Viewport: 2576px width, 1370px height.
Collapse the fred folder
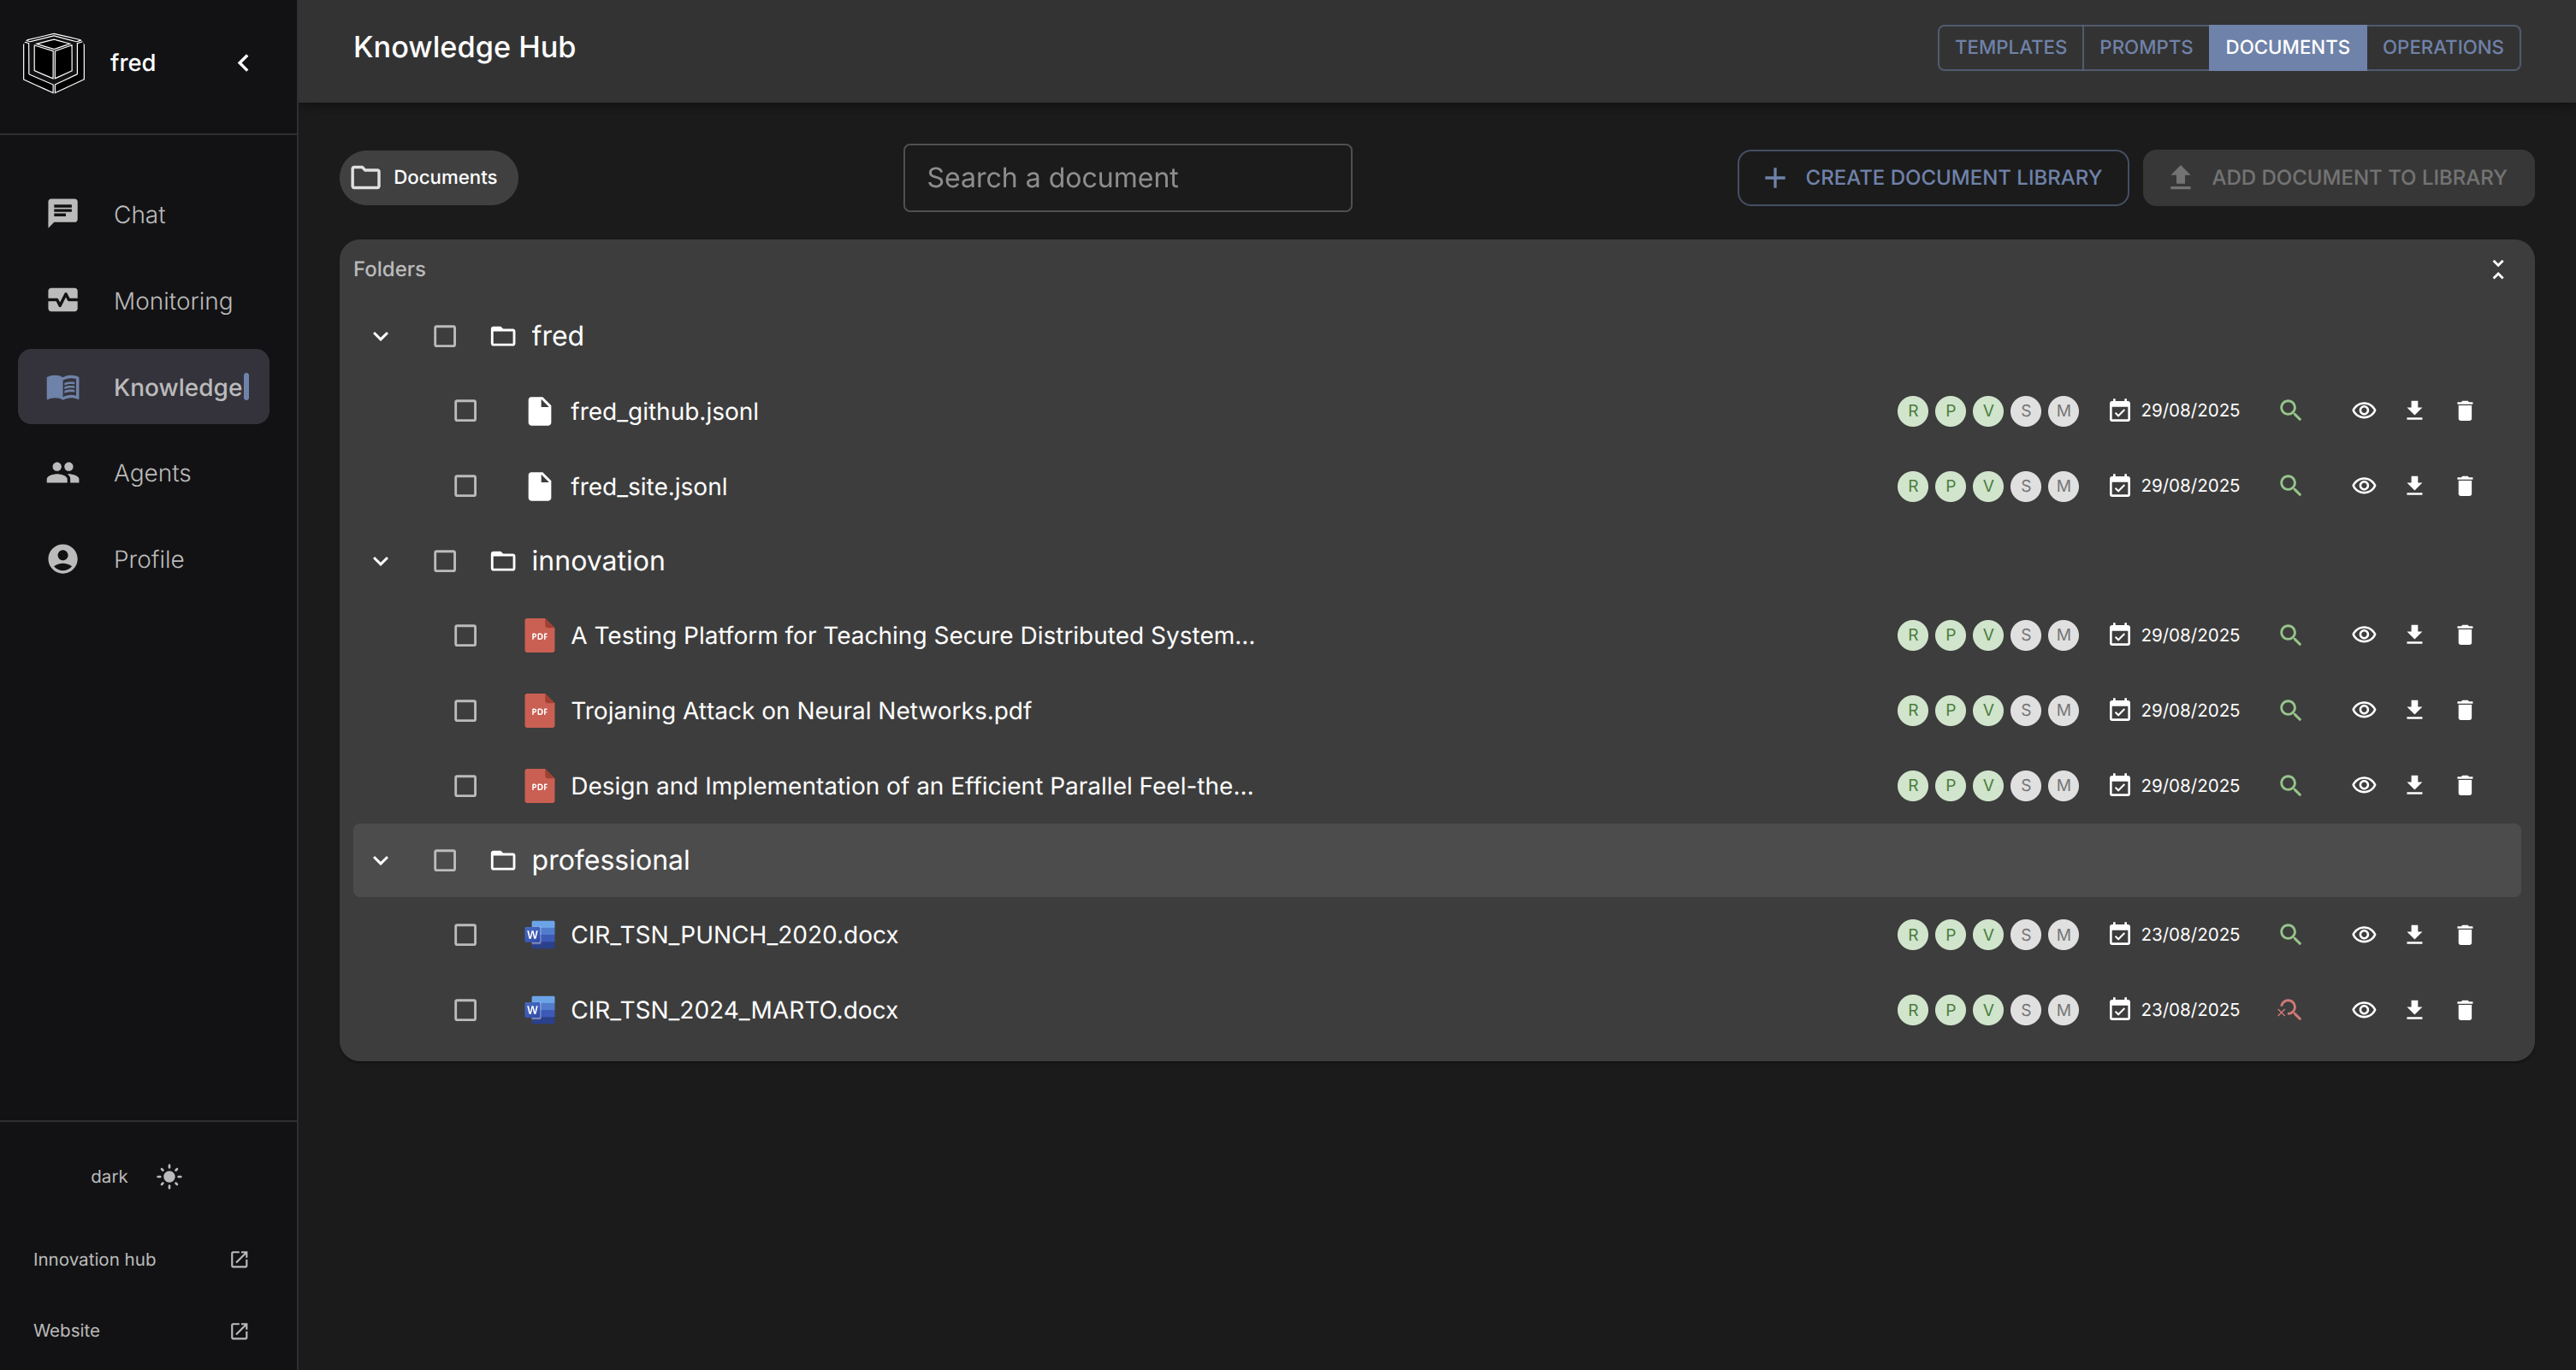coord(381,336)
